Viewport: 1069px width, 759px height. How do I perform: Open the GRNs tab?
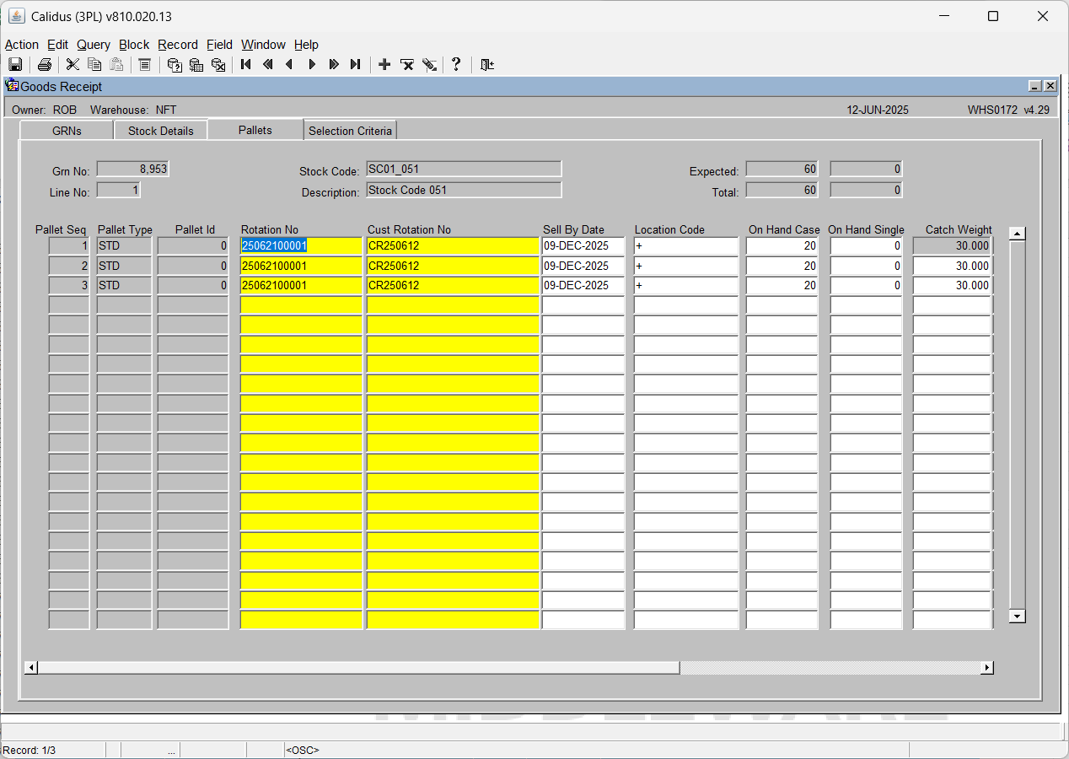(x=67, y=131)
